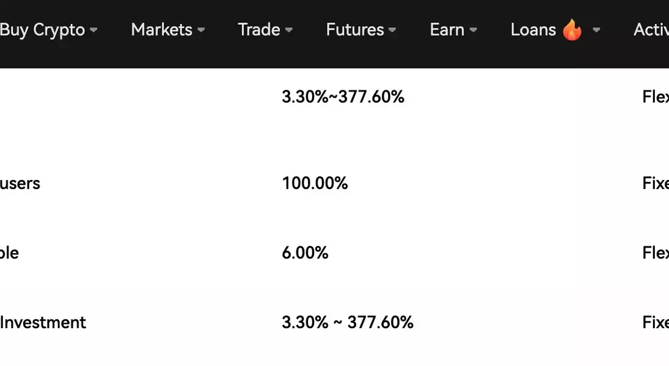Select the top 3.30%~377.60% rate row
This screenshot has height=366, width=669.
343,97
